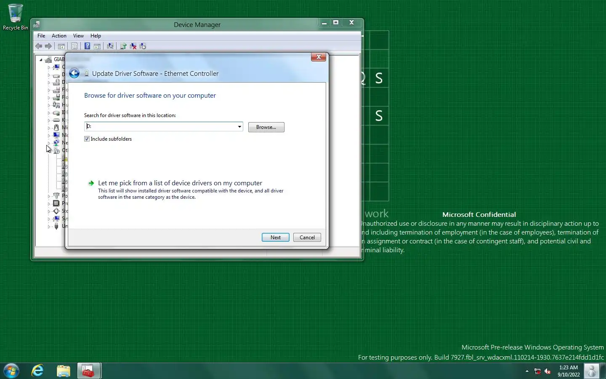Choose Let me pick from a list link

pyautogui.click(x=180, y=183)
